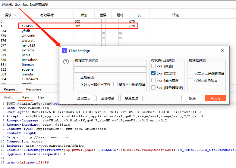The width and height of the screenshot is (236, 168).
Task: Tick the 5xx [服务器错误] checkbox
Action: (154, 88)
